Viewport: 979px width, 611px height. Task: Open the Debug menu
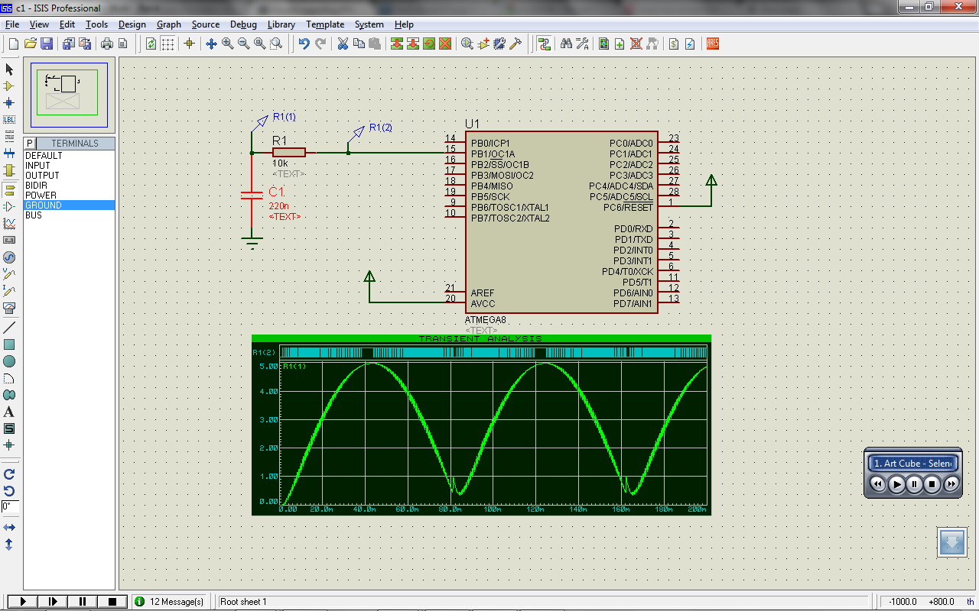[x=243, y=24]
